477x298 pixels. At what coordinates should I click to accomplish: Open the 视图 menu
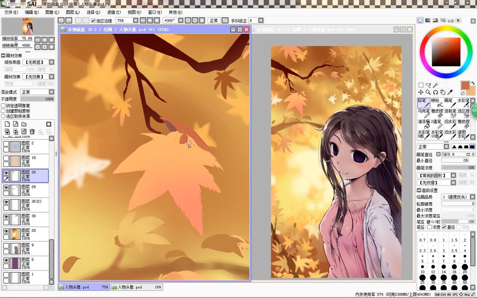point(134,12)
